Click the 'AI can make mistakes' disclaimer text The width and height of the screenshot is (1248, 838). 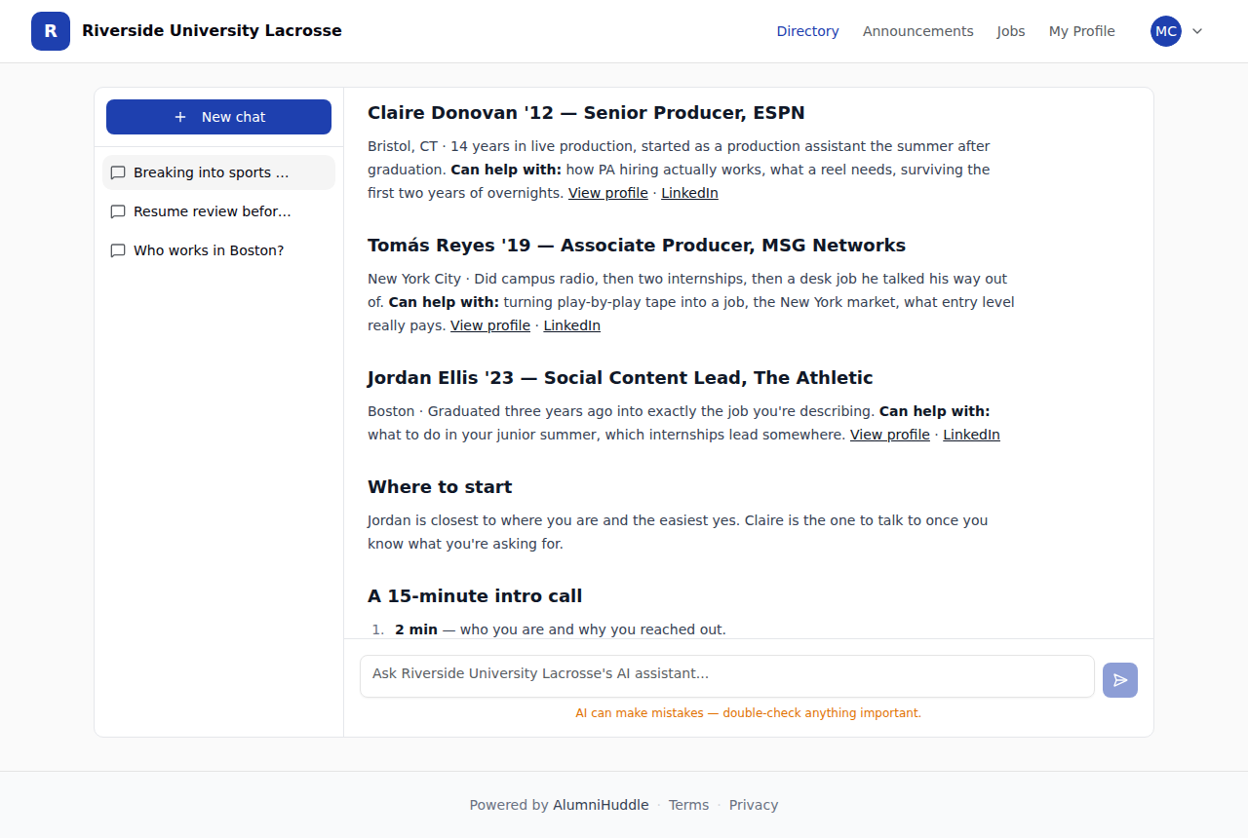(x=749, y=713)
